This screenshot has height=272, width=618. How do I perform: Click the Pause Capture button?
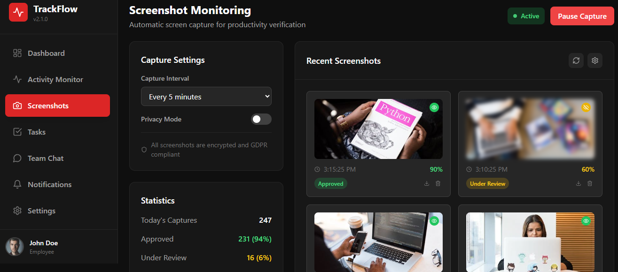[582, 16]
